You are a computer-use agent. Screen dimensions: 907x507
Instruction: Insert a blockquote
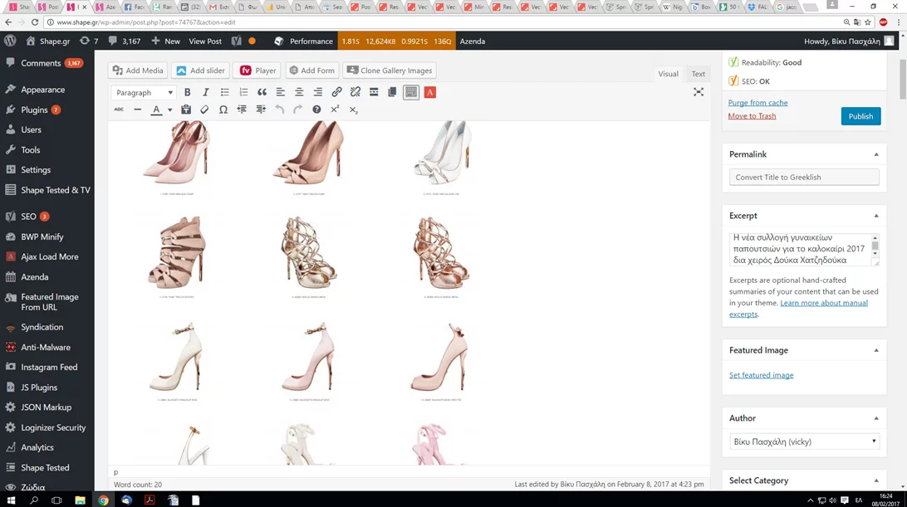[x=262, y=93]
